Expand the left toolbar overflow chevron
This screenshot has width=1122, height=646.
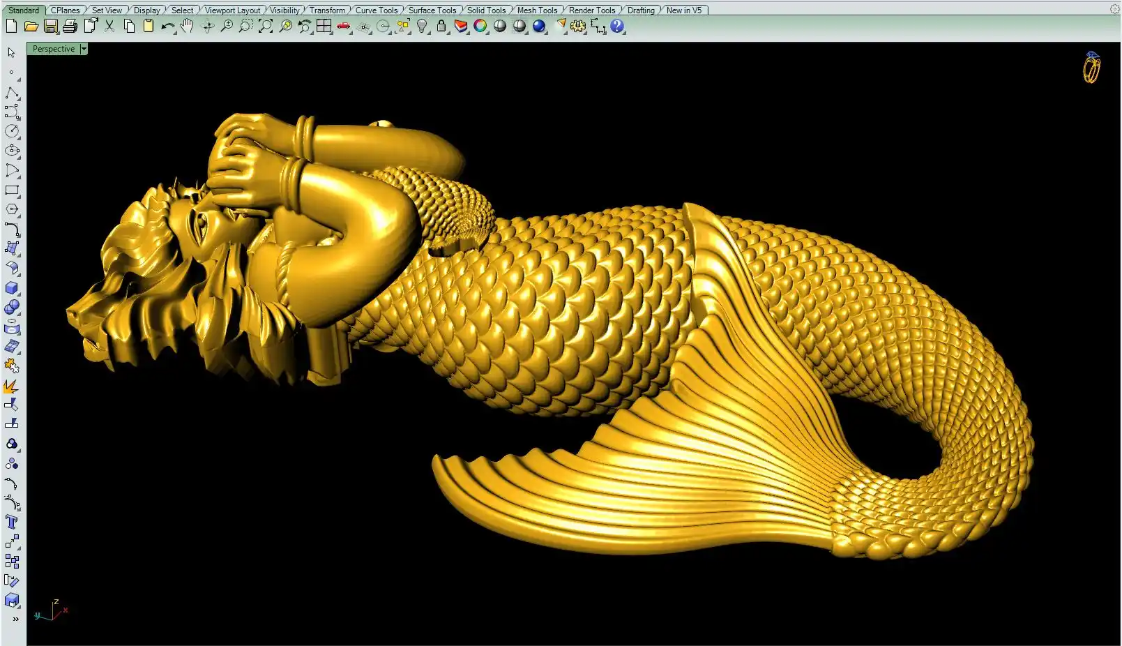pos(15,619)
